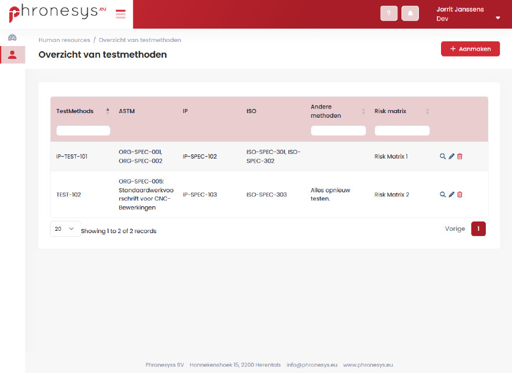This screenshot has height=373, width=512.
Task: Go to the Vorige page
Action: (454, 229)
